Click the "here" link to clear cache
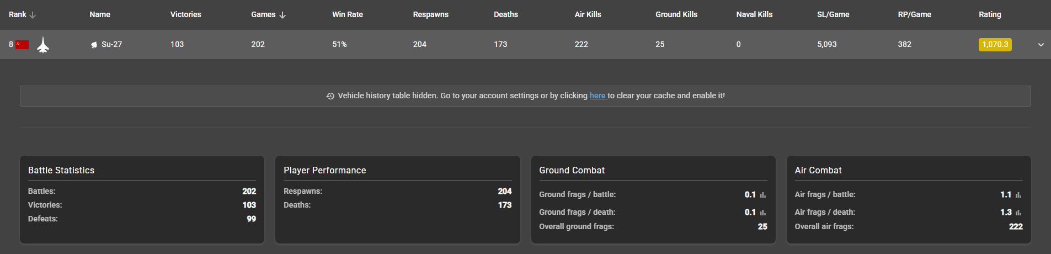 click(597, 96)
